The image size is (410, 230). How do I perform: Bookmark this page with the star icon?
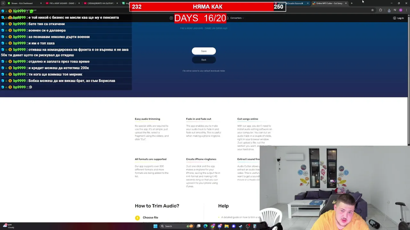(372, 10)
